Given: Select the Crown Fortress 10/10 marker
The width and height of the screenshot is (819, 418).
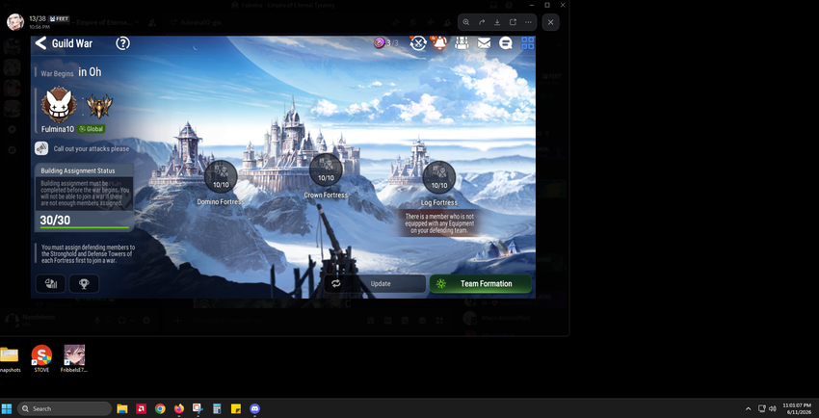Looking at the screenshot, I should pos(326,170).
